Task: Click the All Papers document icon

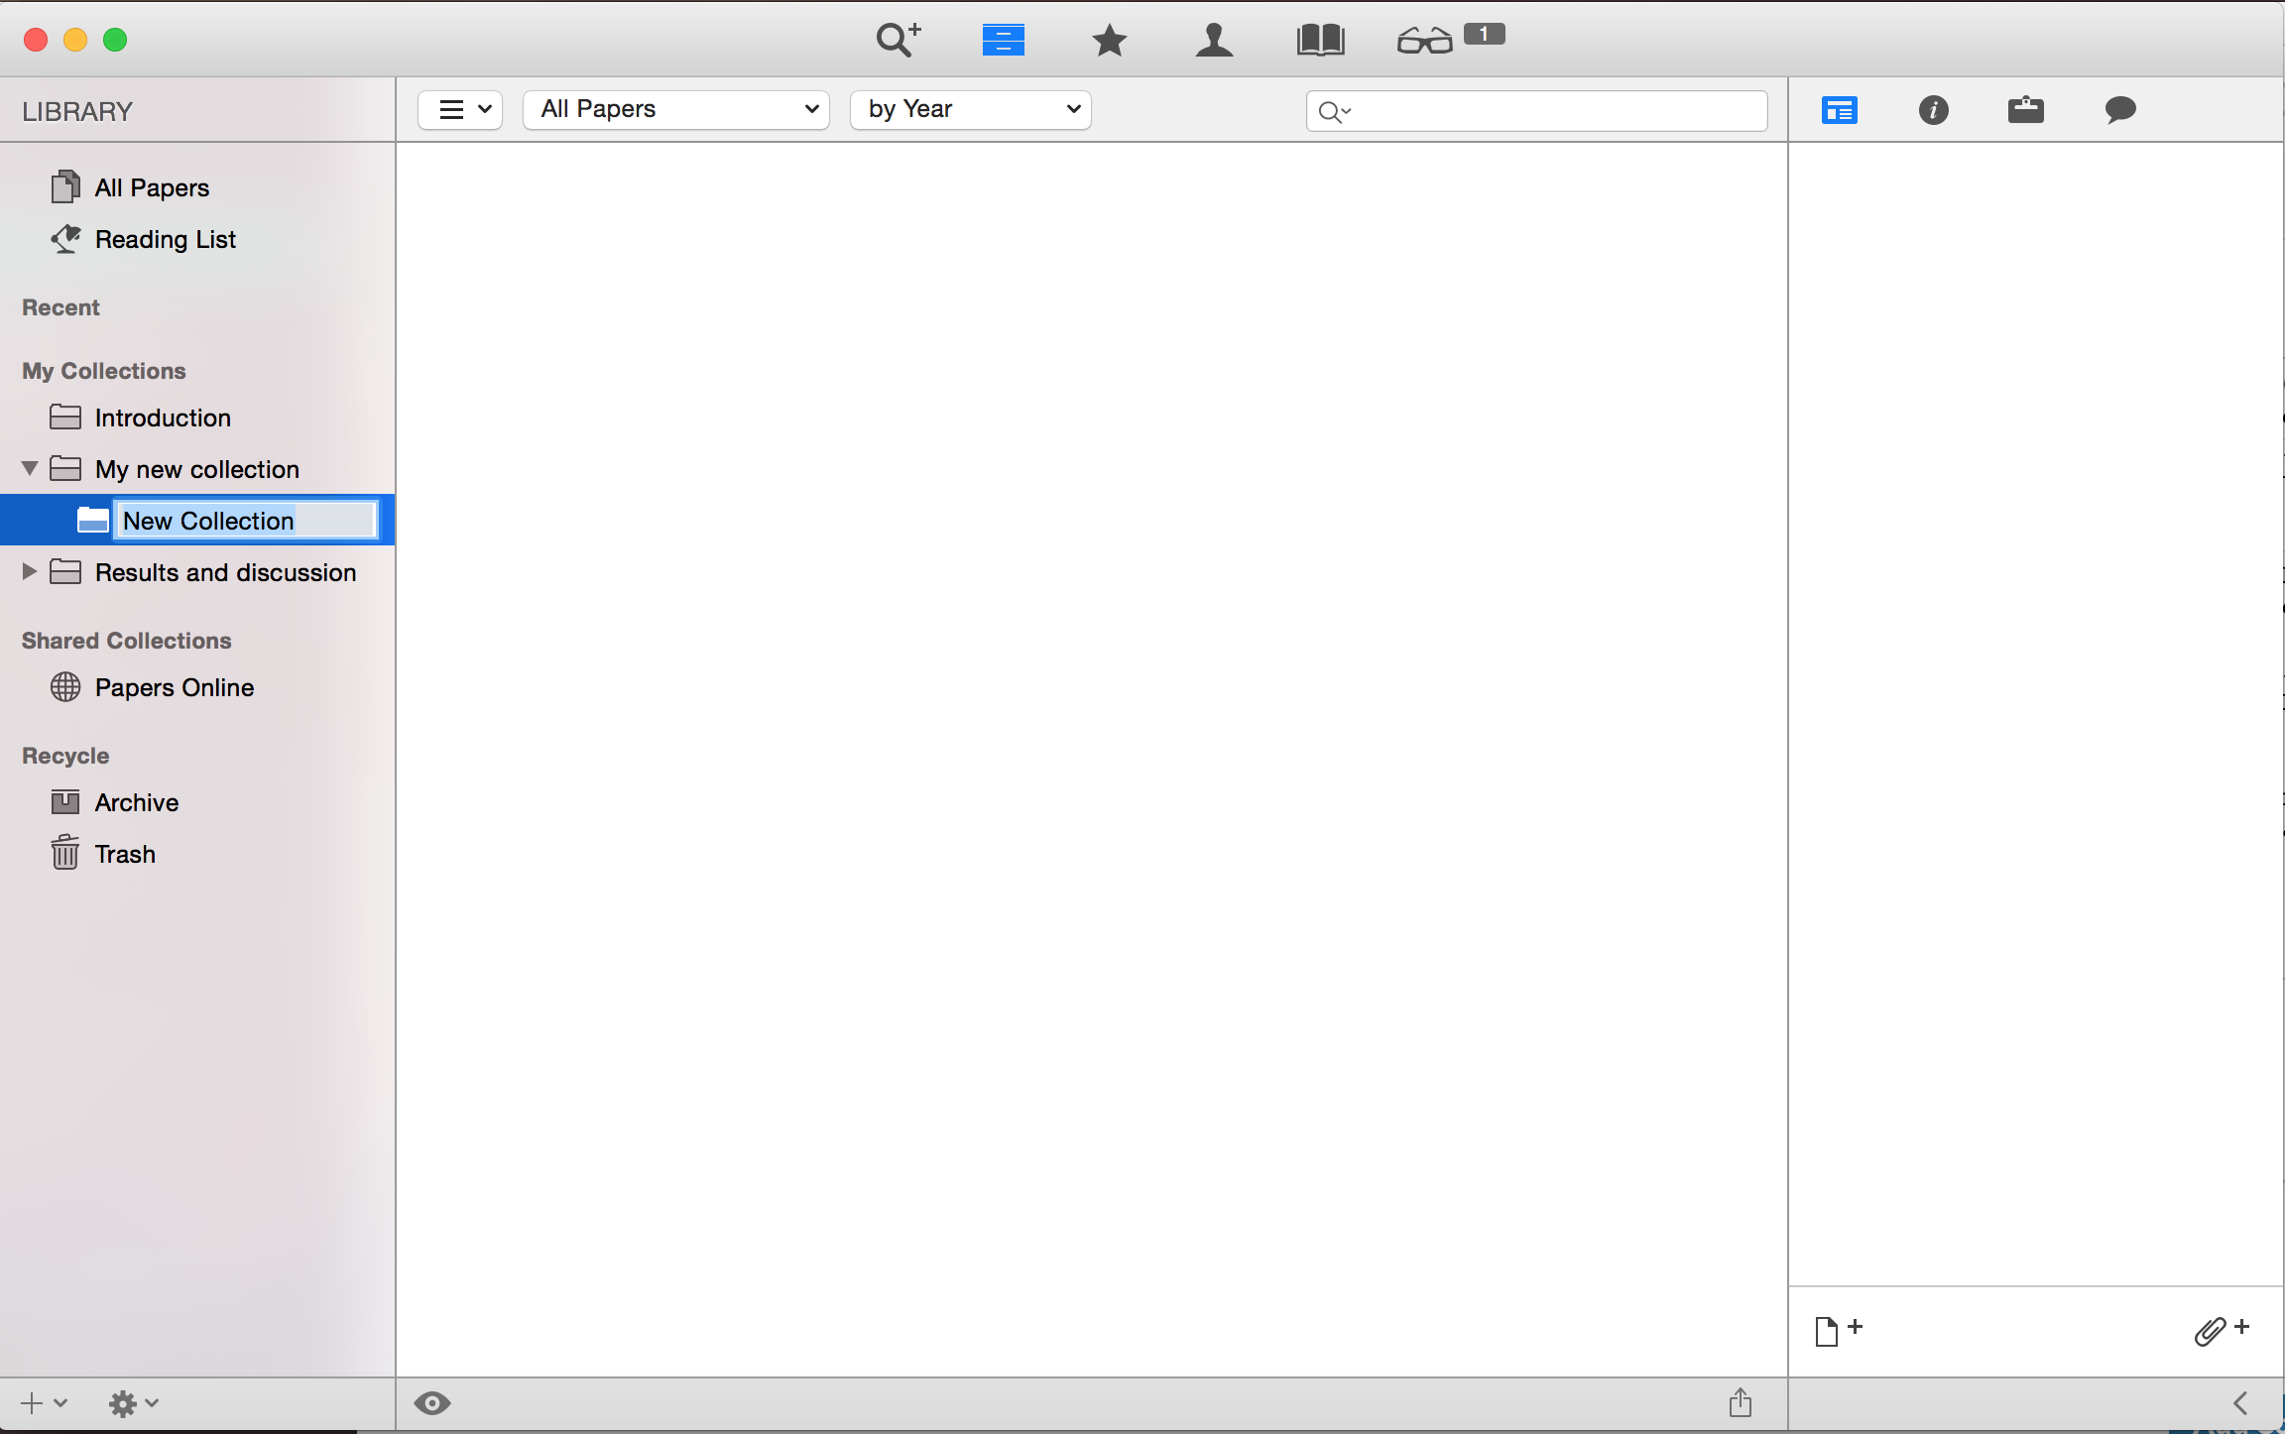Action: 65,186
